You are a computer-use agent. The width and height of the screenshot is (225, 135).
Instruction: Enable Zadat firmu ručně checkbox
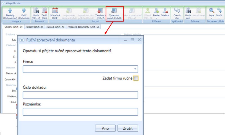(136, 79)
